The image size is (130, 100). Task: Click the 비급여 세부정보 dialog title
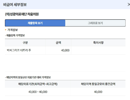click(15, 4)
